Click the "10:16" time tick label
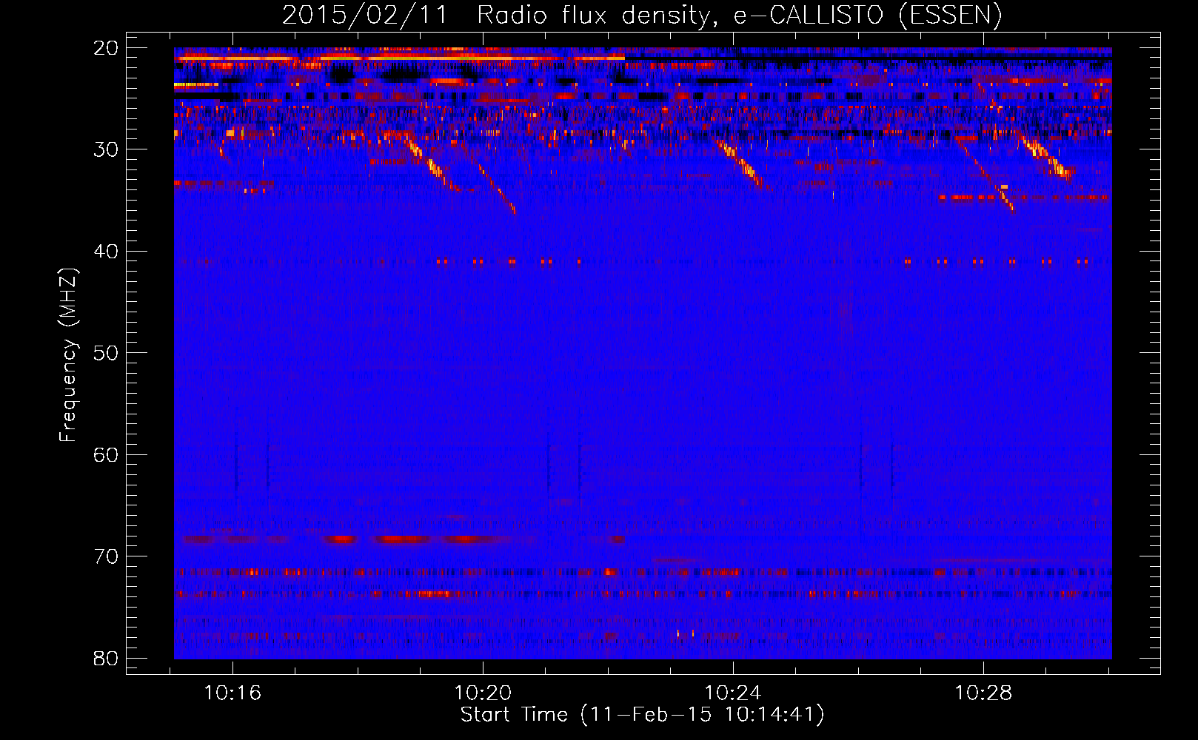Image resolution: width=1198 pixels, height=740 pixels. (233, 693)
